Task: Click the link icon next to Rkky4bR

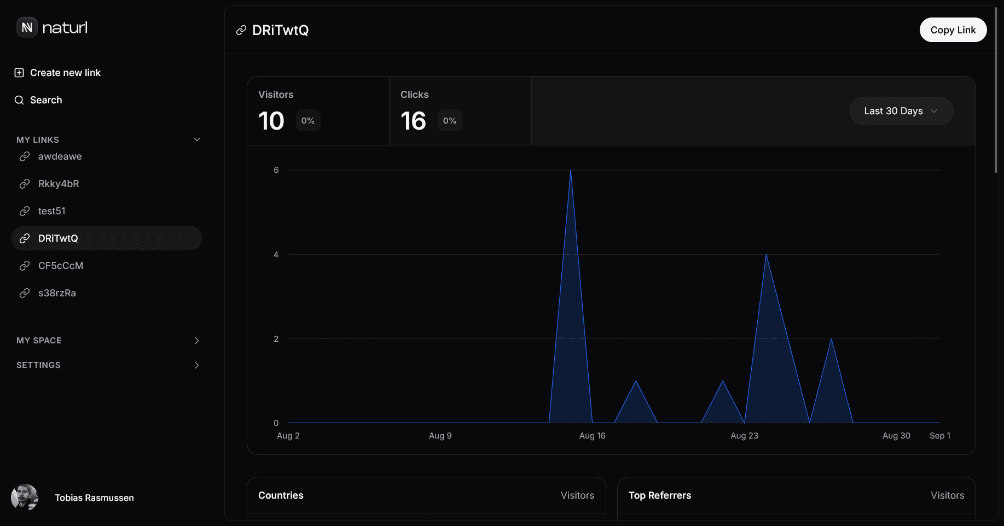Action: (25, 184)
